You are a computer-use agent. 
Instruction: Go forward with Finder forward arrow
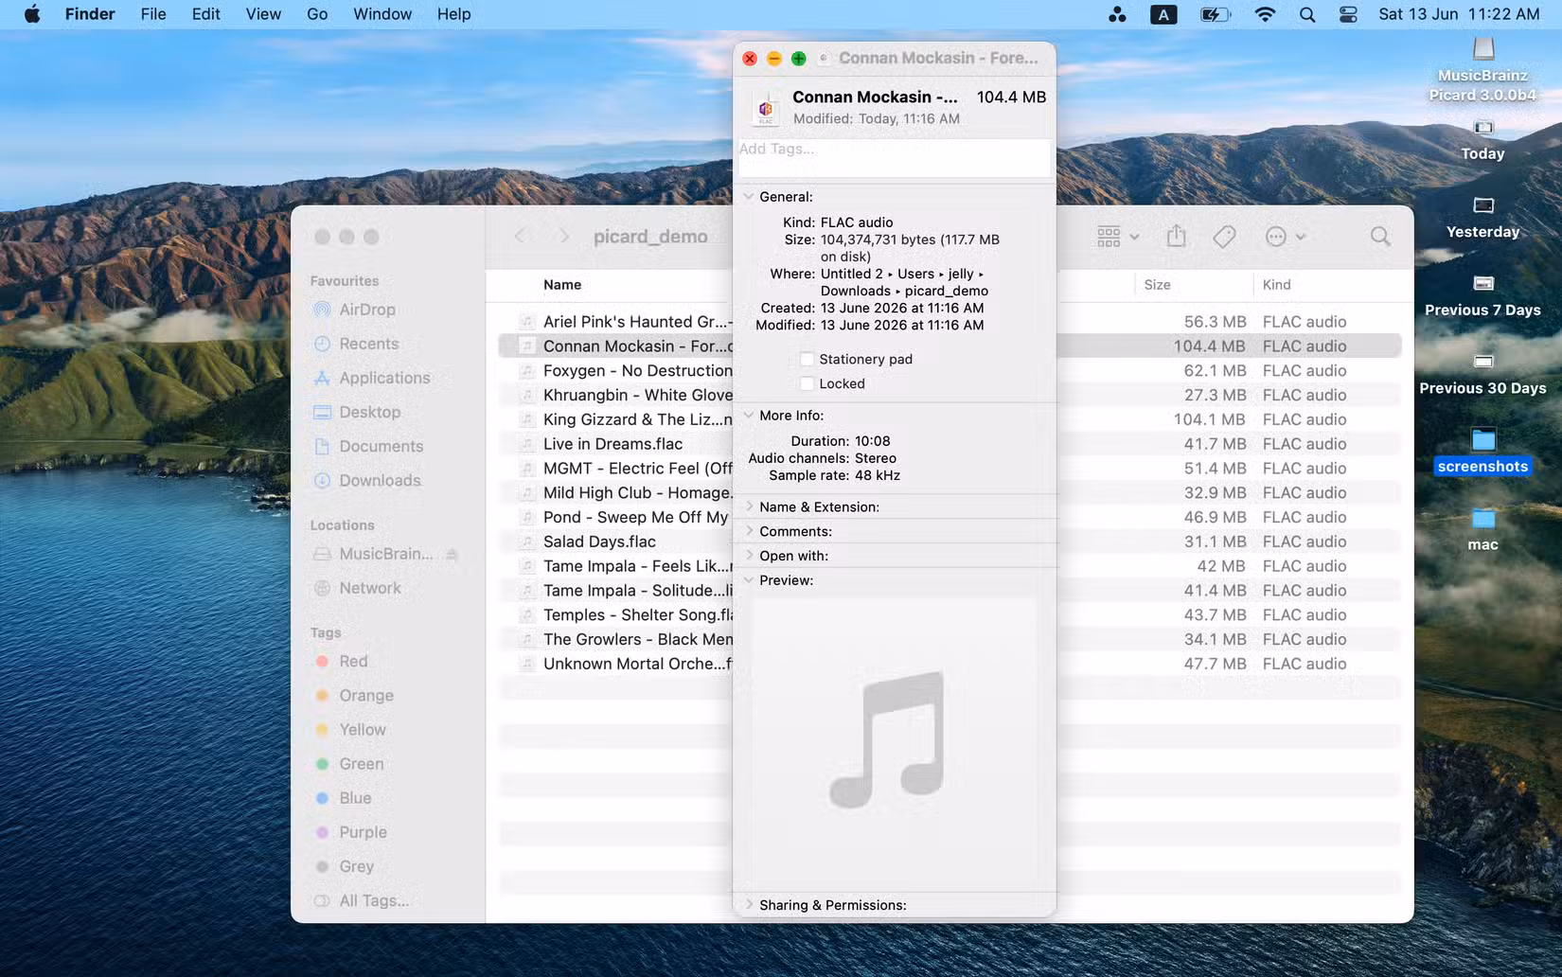click(x=564, y=236)
